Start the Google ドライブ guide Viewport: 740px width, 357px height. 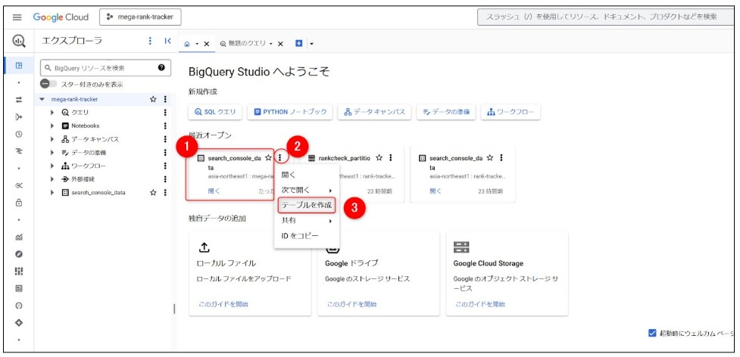point(351,304)
